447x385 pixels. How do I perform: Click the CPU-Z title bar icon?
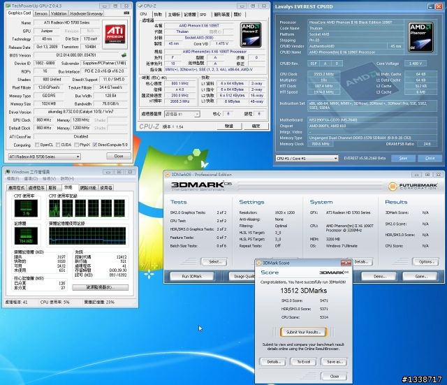pyautogui.click(x=140, y=6)
